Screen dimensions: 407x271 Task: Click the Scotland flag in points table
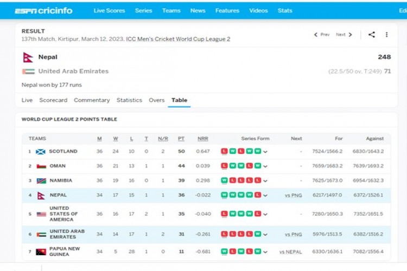point(41,151)
